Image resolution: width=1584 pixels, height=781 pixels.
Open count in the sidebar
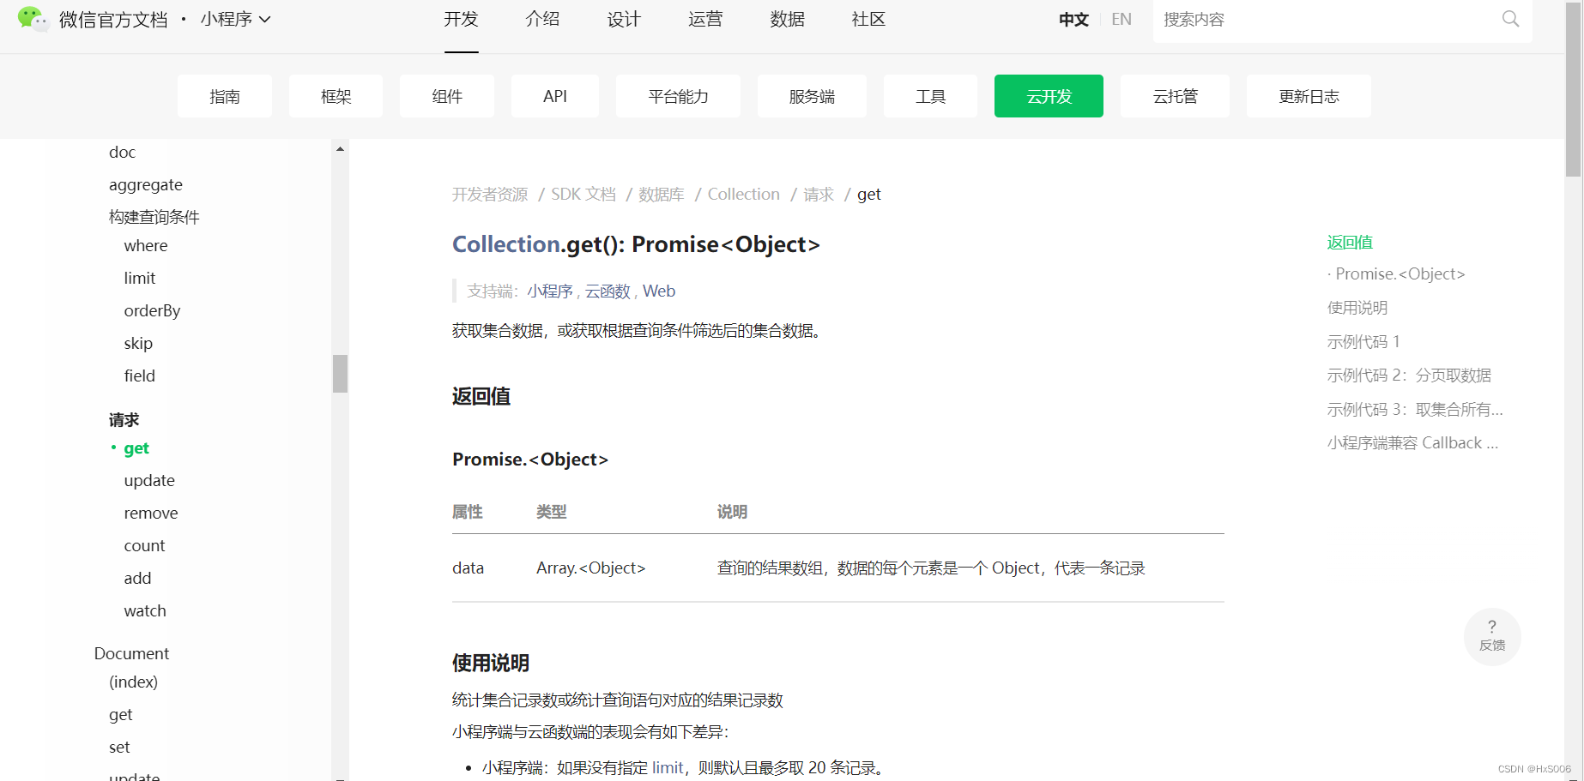(144, 545)
